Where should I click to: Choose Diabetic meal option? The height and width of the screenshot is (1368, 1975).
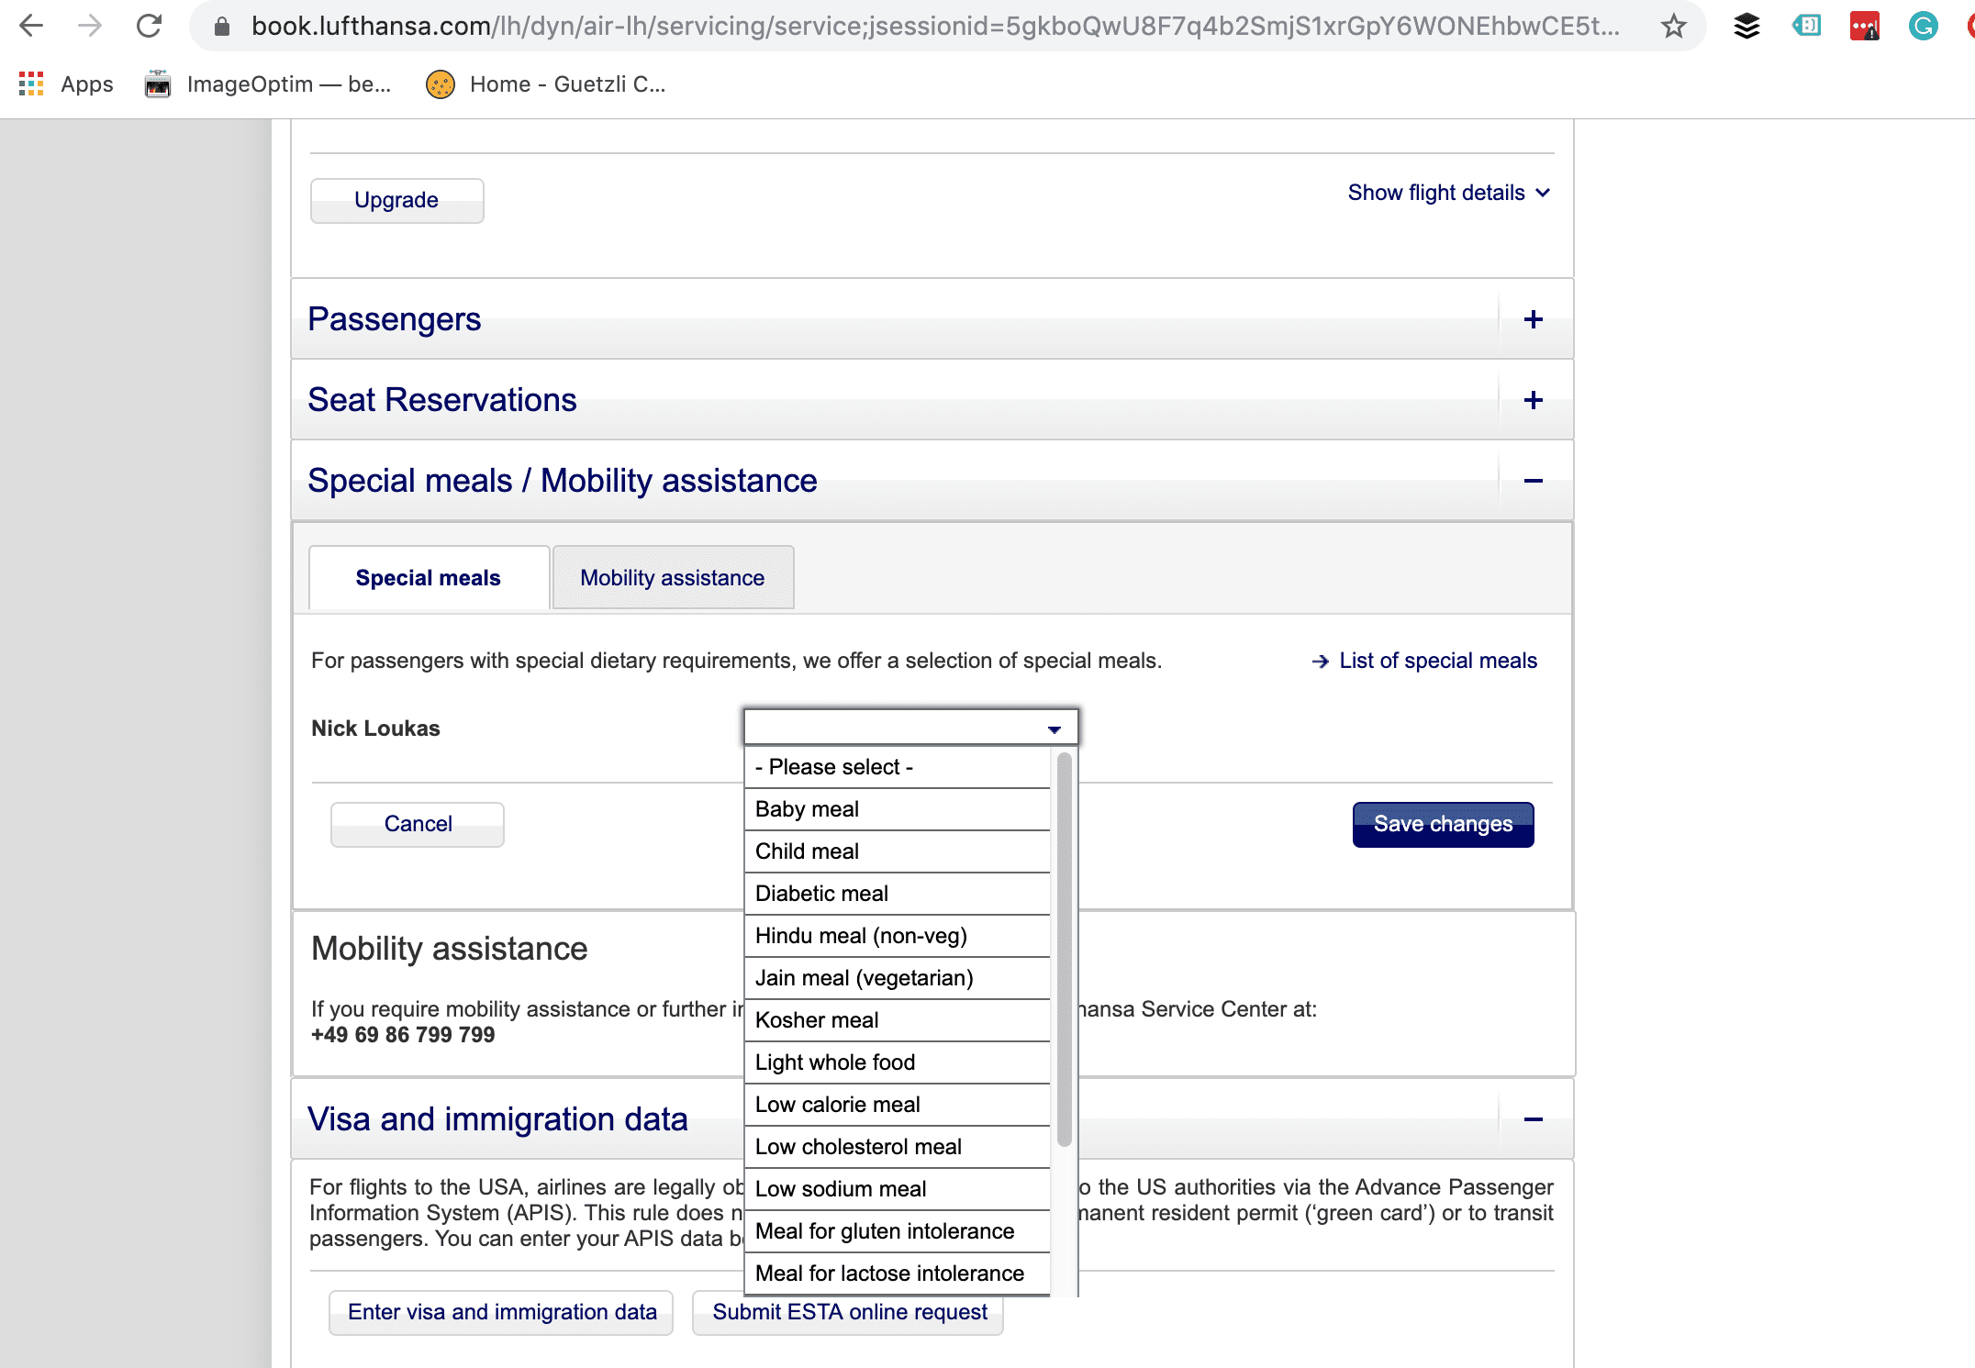[897, 894]
